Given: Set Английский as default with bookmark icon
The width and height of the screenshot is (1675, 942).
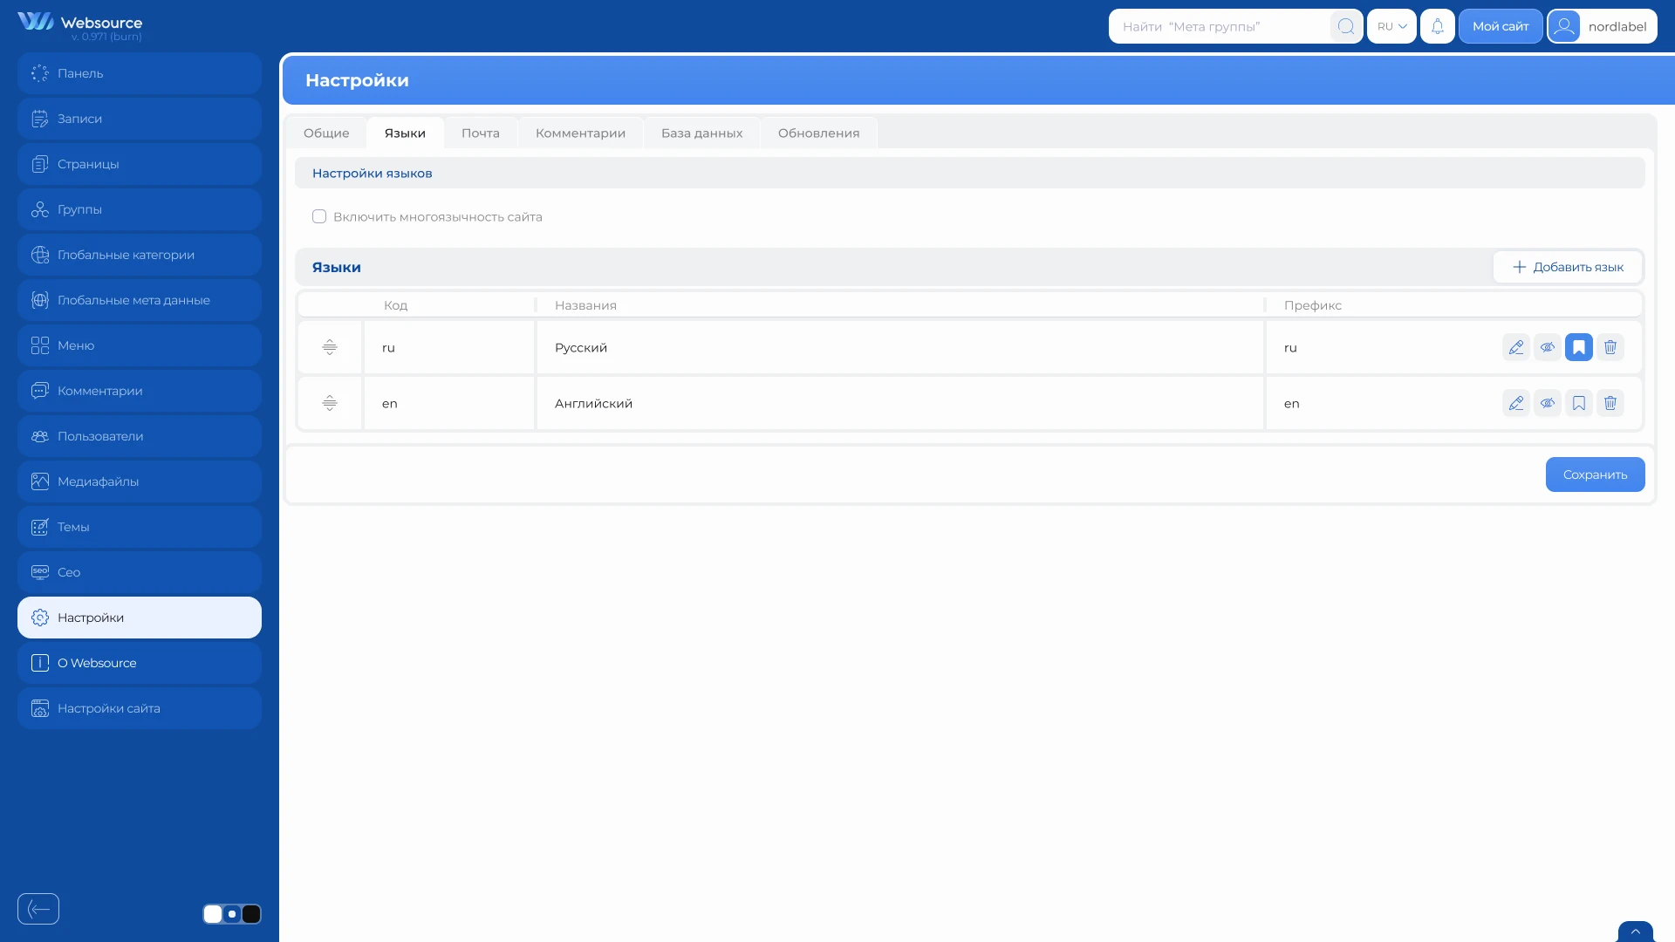Looking at the screenshot, I should tap(1579, 403).
